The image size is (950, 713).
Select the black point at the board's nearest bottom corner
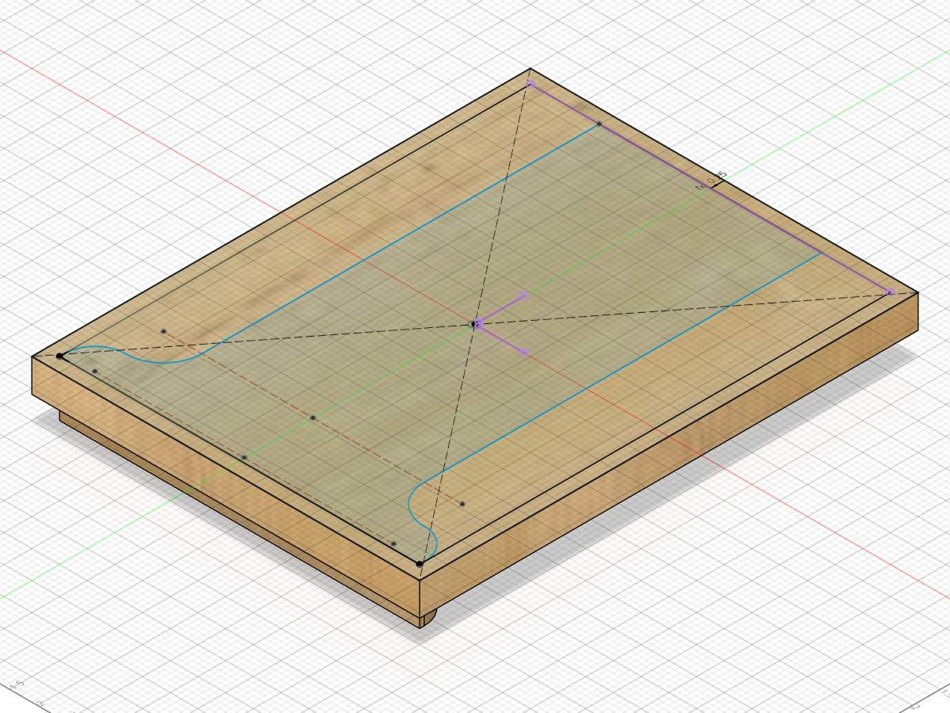[419, 564]
